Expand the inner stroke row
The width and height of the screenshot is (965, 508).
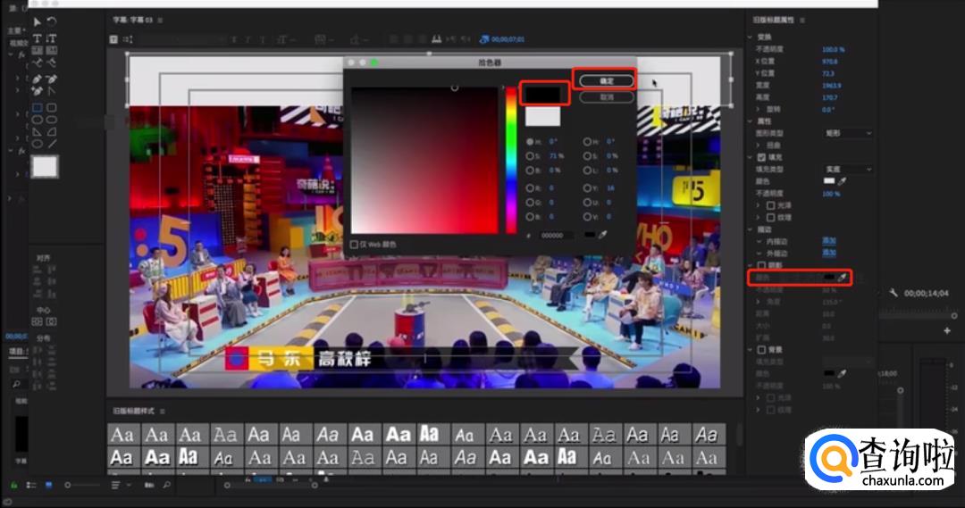coord(759,241)
